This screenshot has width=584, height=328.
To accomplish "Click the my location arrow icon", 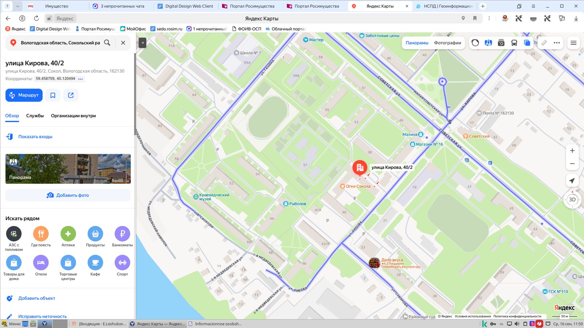I will coord(572,181).
